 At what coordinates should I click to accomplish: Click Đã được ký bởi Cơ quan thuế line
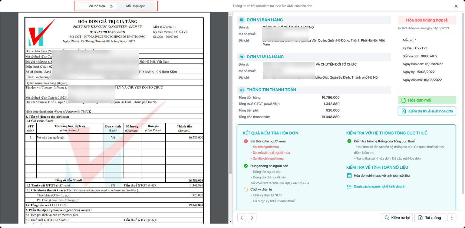click(273, 201)
